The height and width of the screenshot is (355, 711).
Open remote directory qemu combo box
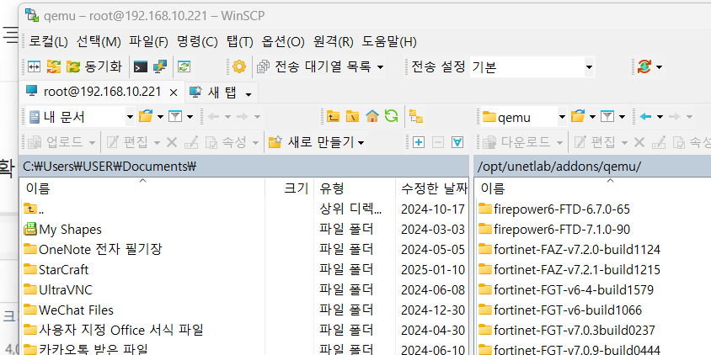524,117
